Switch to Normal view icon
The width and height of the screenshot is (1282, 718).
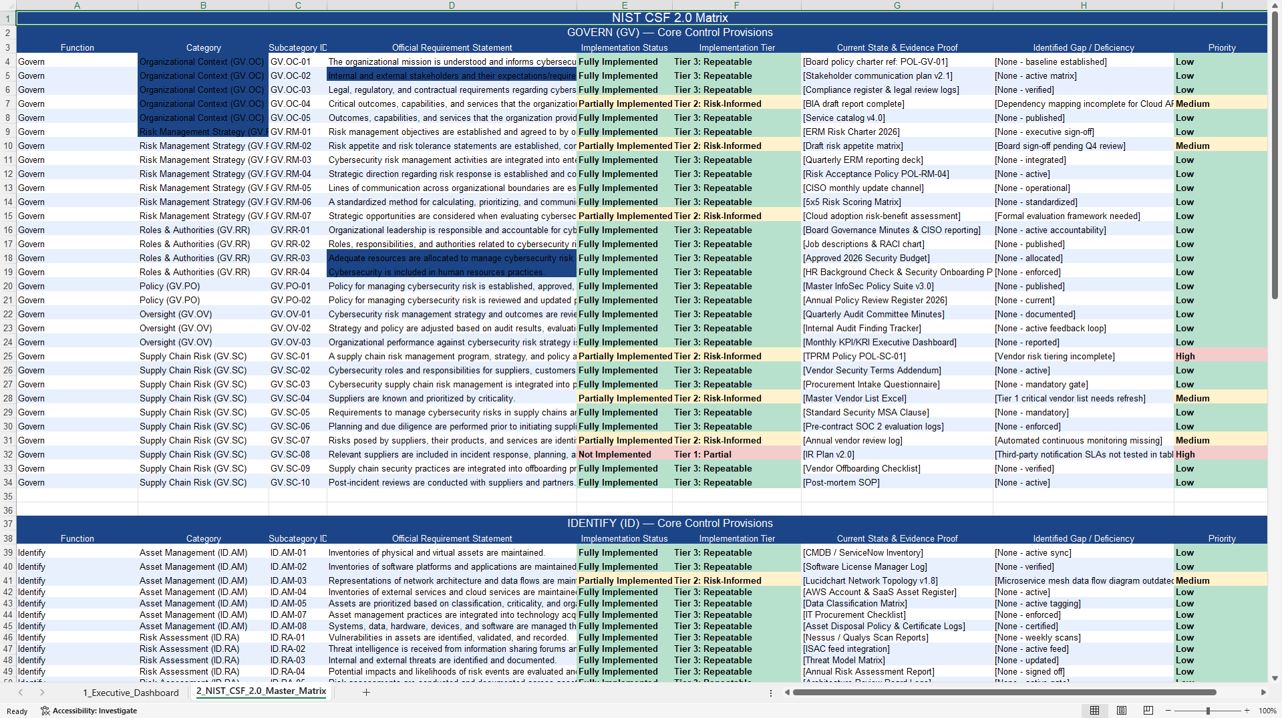(1094, 711)
